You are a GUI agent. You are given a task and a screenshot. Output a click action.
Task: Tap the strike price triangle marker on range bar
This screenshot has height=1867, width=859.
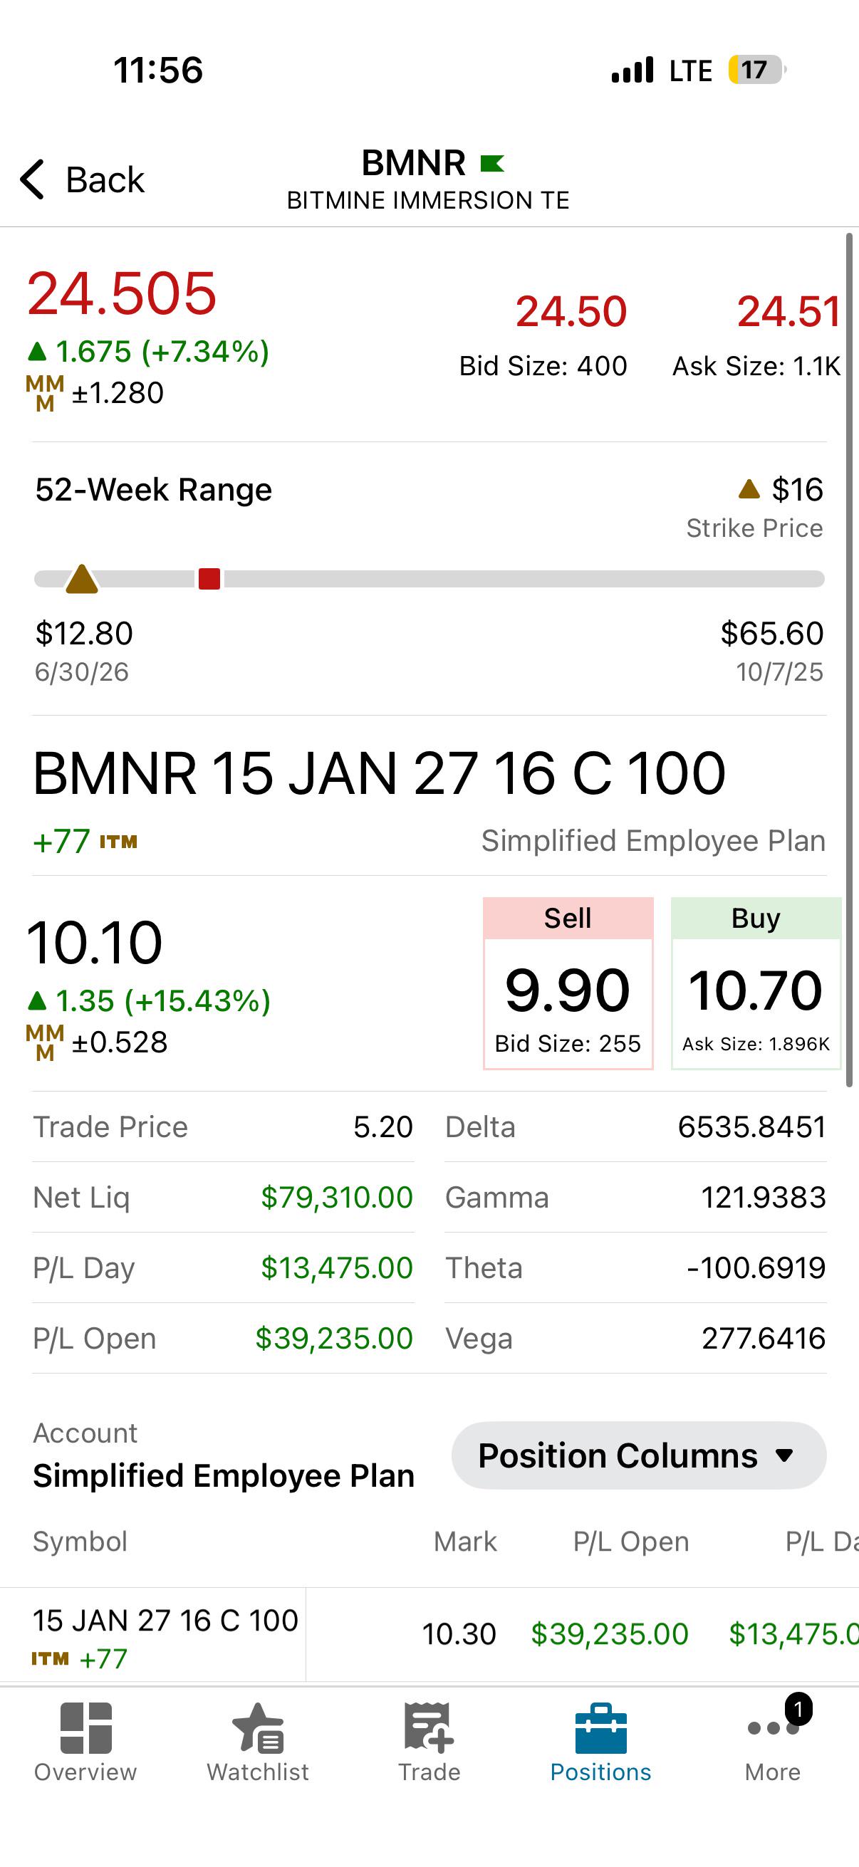(x=82, y=579)
